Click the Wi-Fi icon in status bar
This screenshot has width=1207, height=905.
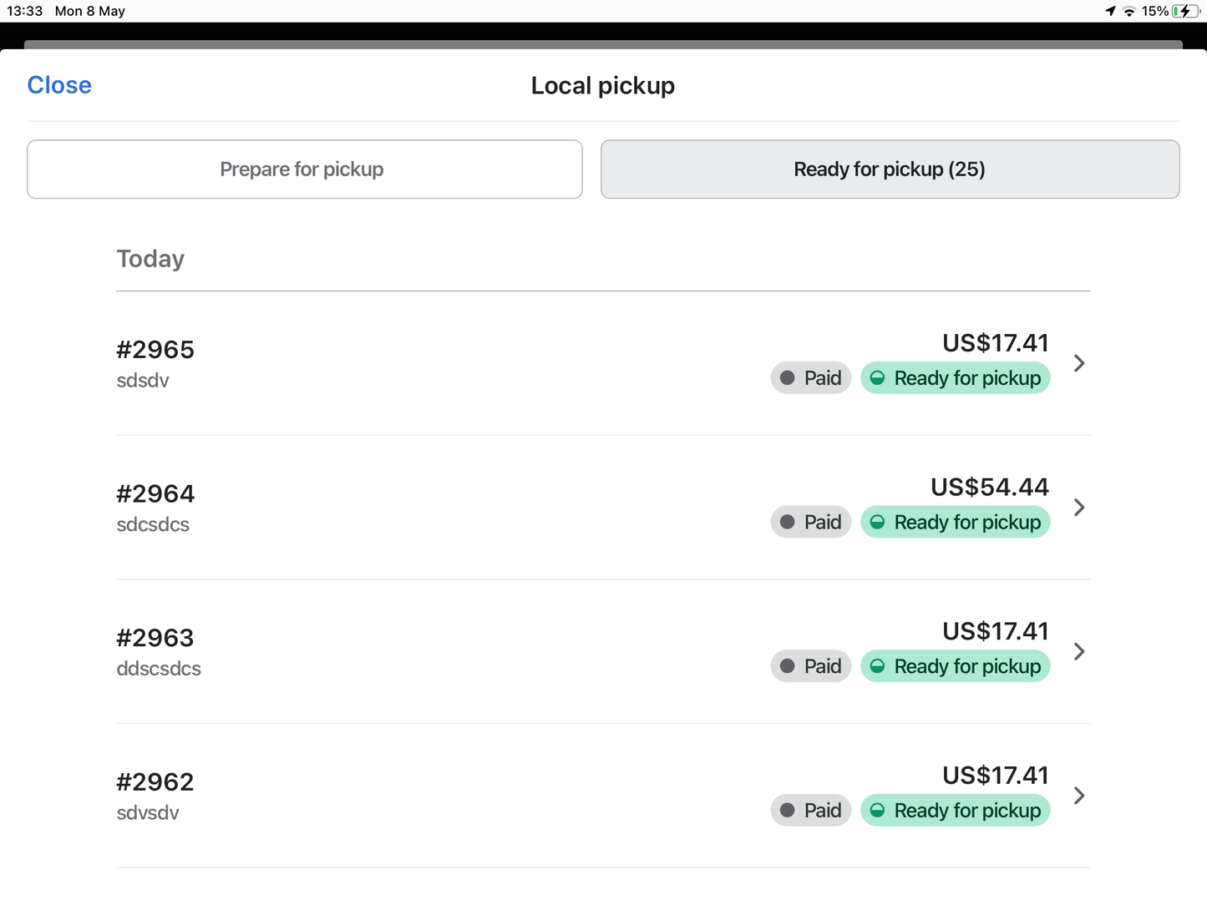click(x=1128, y=11)
